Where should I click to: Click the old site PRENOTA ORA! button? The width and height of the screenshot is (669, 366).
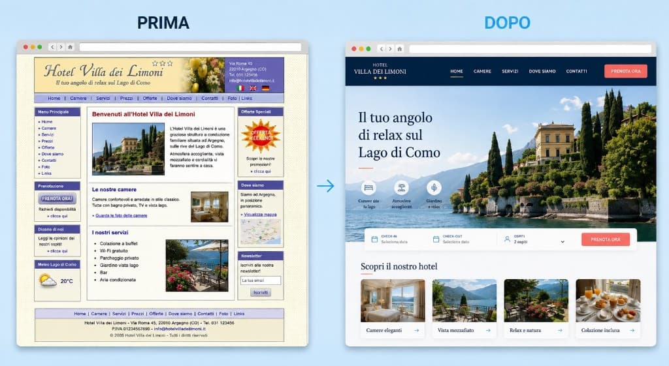pyautogui.click(x=57, y=198)
